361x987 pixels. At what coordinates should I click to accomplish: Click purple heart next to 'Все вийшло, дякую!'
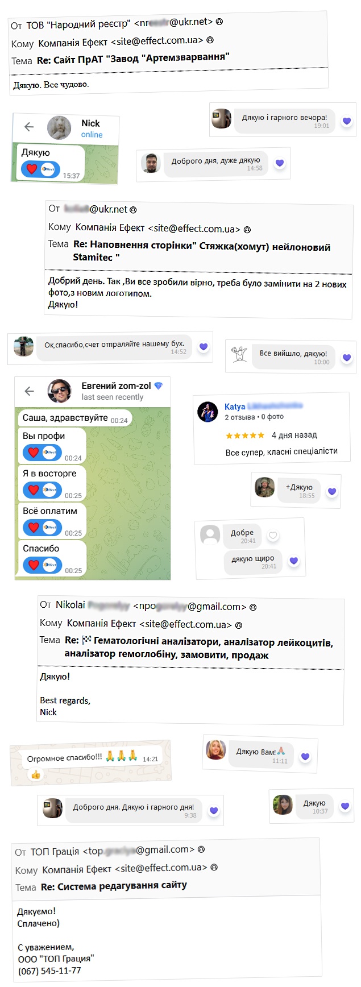(346, 358)
